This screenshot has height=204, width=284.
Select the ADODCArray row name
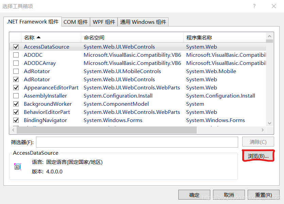click(40, 63)
